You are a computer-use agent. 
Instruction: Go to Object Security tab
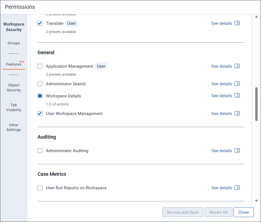click(x=14, y=88)
